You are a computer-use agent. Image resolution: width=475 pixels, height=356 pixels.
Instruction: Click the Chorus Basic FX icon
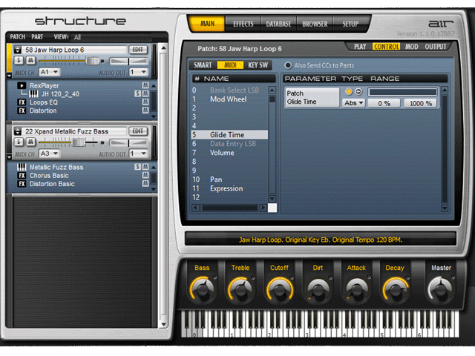click(22, 176)
